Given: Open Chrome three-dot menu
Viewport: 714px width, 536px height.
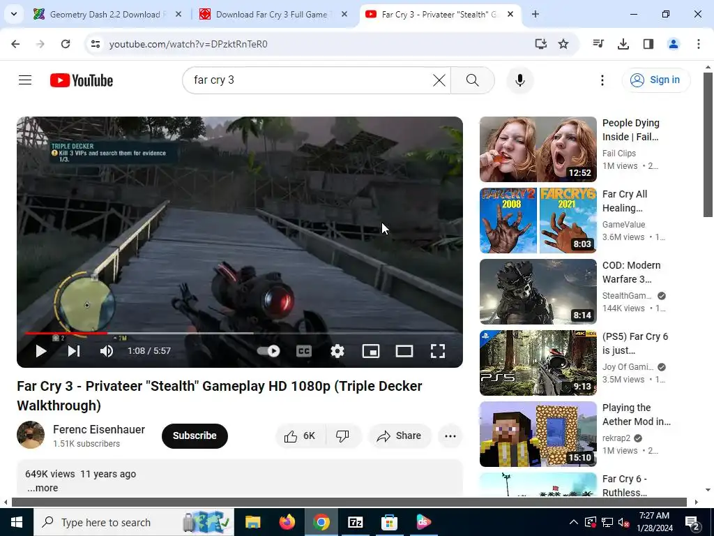Looking at the screenshot, I should (699, 44).
